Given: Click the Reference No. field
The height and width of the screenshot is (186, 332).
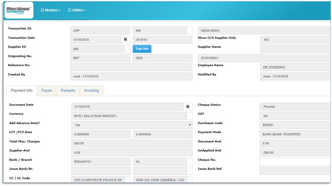Looking at the screenshot, I should (131, 67).
